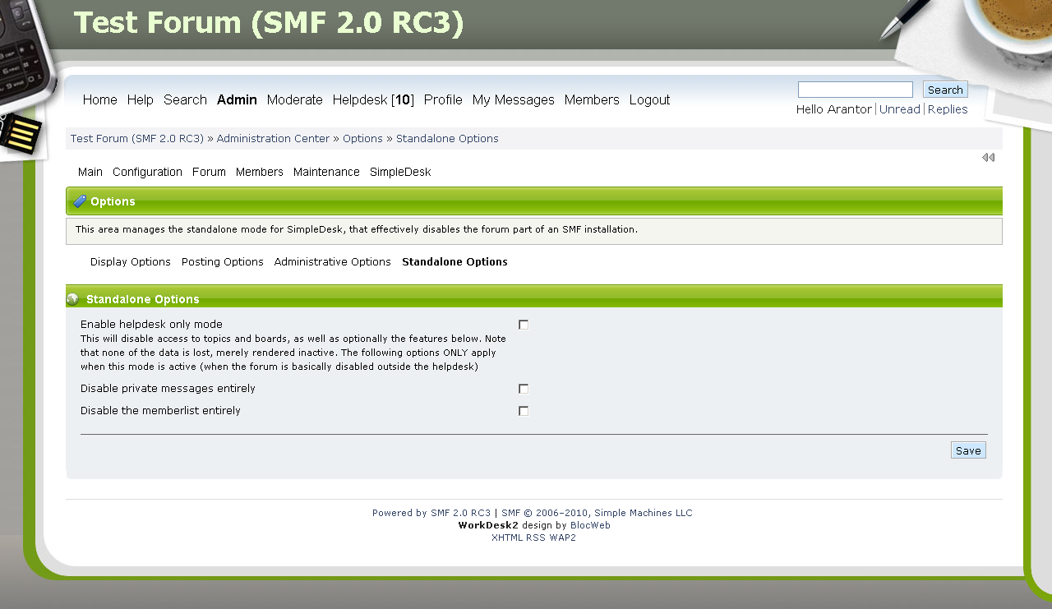Click the Hello Arantor greeting text

[834, 109]
